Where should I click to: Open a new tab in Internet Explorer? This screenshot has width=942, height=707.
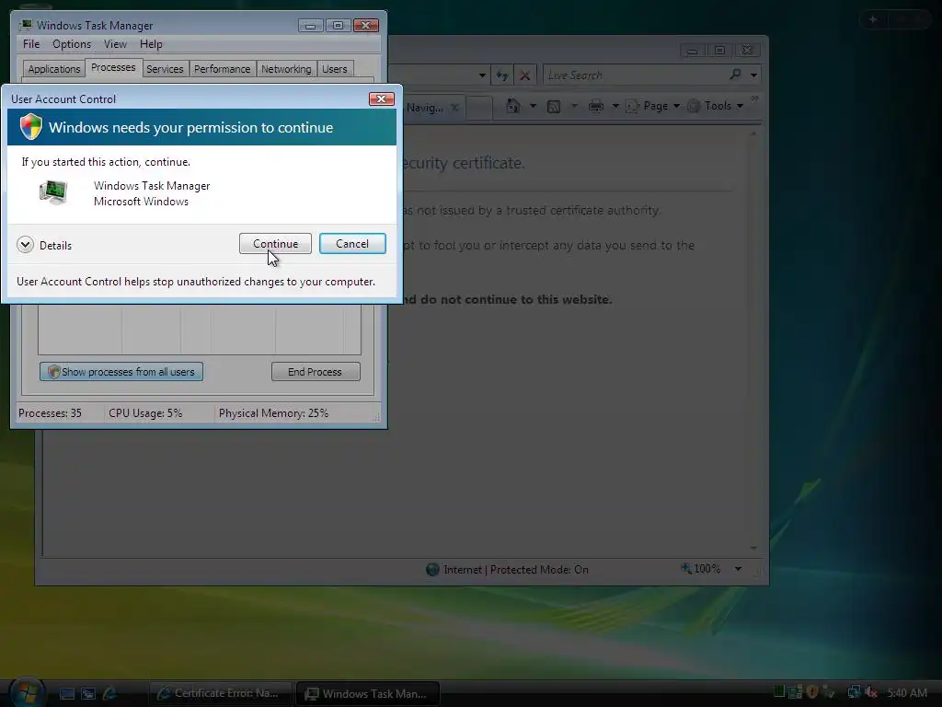[480, 109]
